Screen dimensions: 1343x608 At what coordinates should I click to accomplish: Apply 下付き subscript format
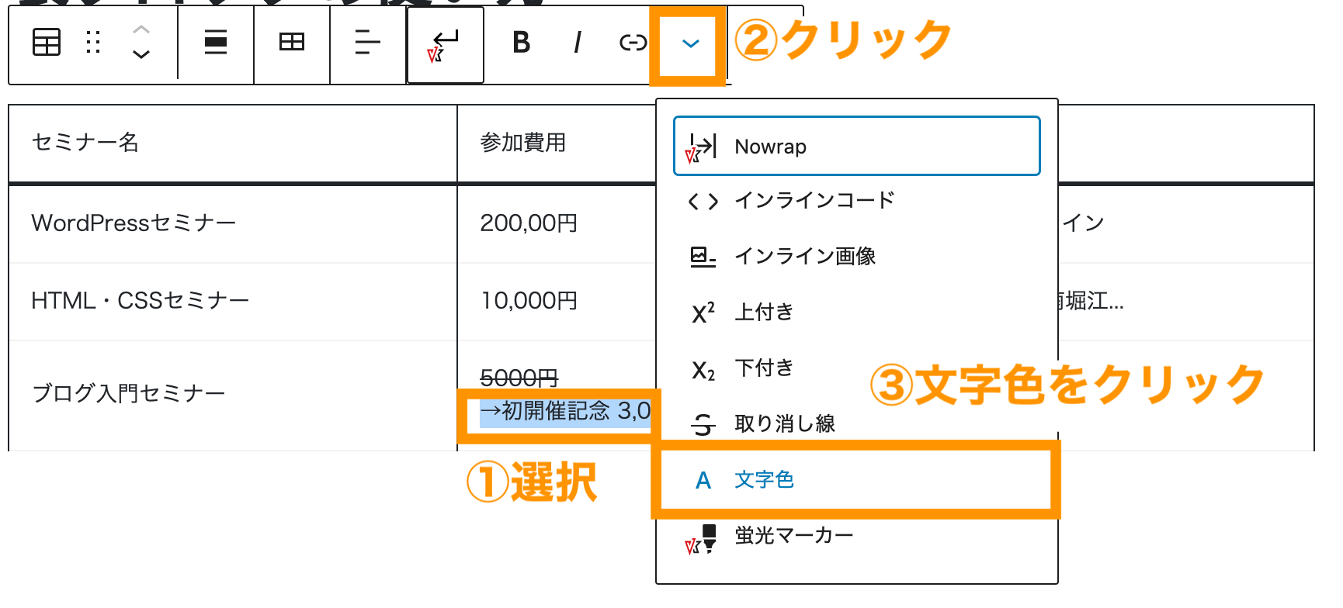(857, 368)
